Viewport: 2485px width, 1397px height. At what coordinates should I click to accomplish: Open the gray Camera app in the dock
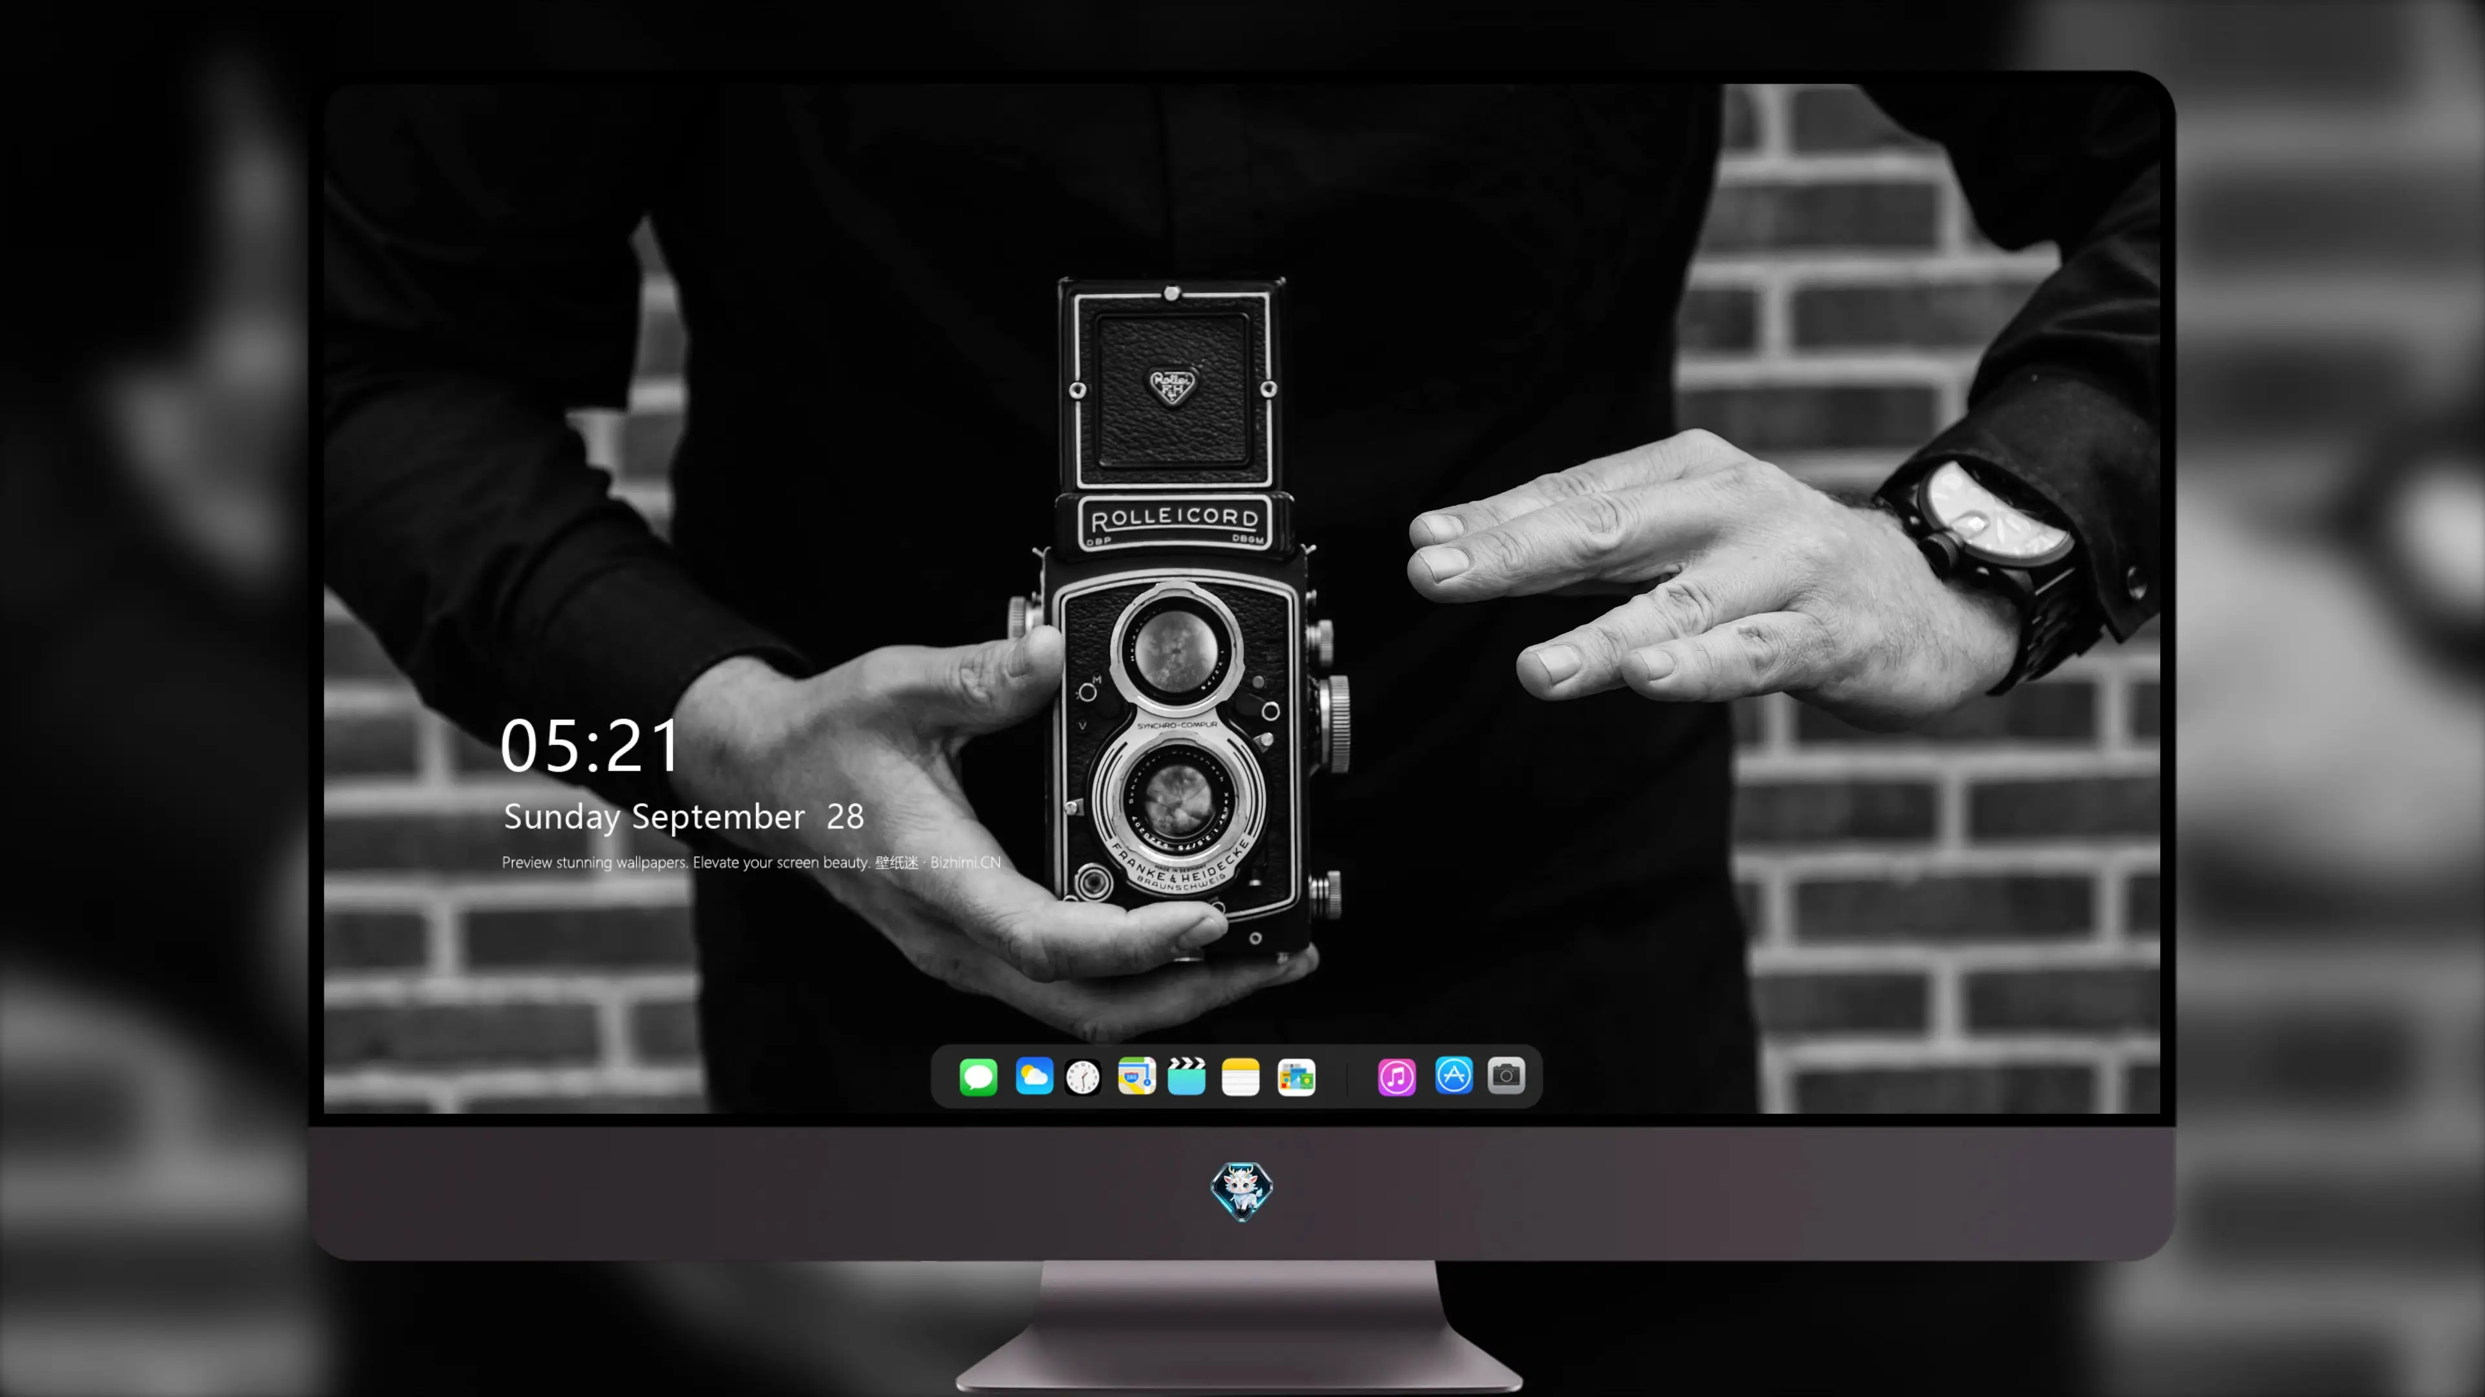[1506, 1076]
